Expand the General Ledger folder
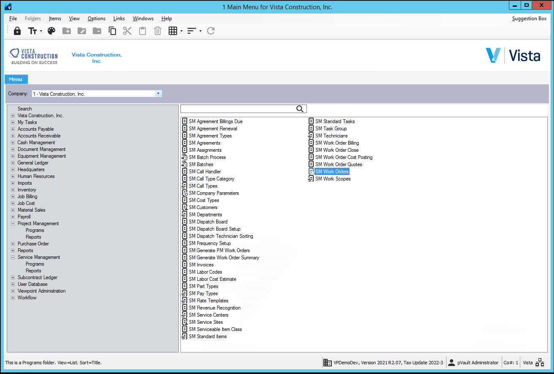 pos(13,163)
